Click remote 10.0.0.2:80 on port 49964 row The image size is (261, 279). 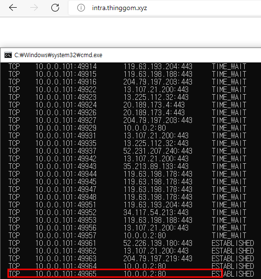tap(144, 266)
